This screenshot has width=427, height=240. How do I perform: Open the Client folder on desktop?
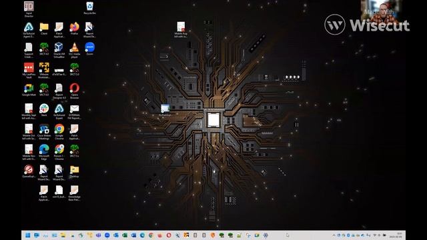44,29
